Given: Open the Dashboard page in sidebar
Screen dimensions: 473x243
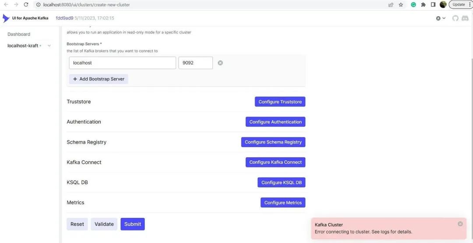Looking at the screenshot, I should pos(19,34).
